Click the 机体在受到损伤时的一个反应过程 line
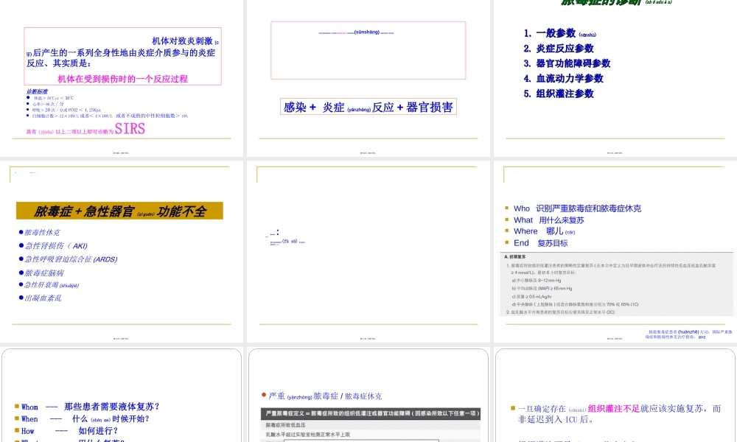The image size is (737, 442). coord(122,79)
